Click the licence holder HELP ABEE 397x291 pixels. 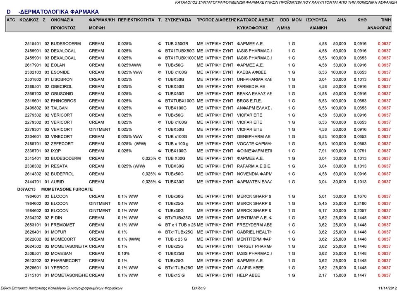coord(249,275)
